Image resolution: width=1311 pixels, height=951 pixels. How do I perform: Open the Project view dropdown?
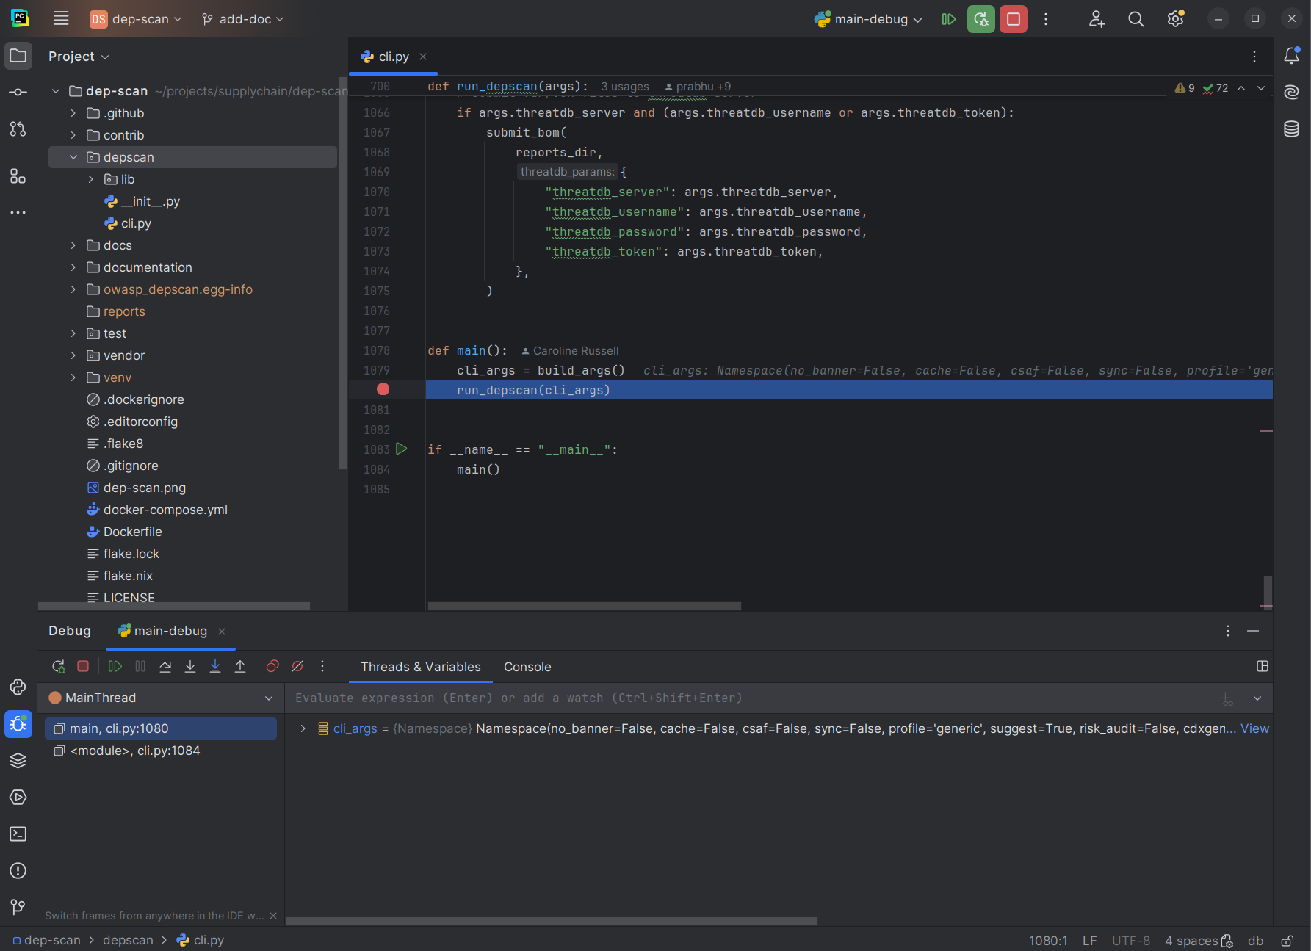[x=79, y=57]
